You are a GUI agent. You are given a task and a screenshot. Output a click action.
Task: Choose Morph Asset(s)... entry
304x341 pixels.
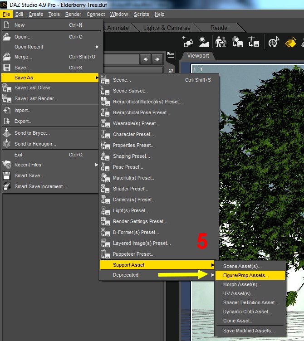pyautogui.click(x=250, y=284)
